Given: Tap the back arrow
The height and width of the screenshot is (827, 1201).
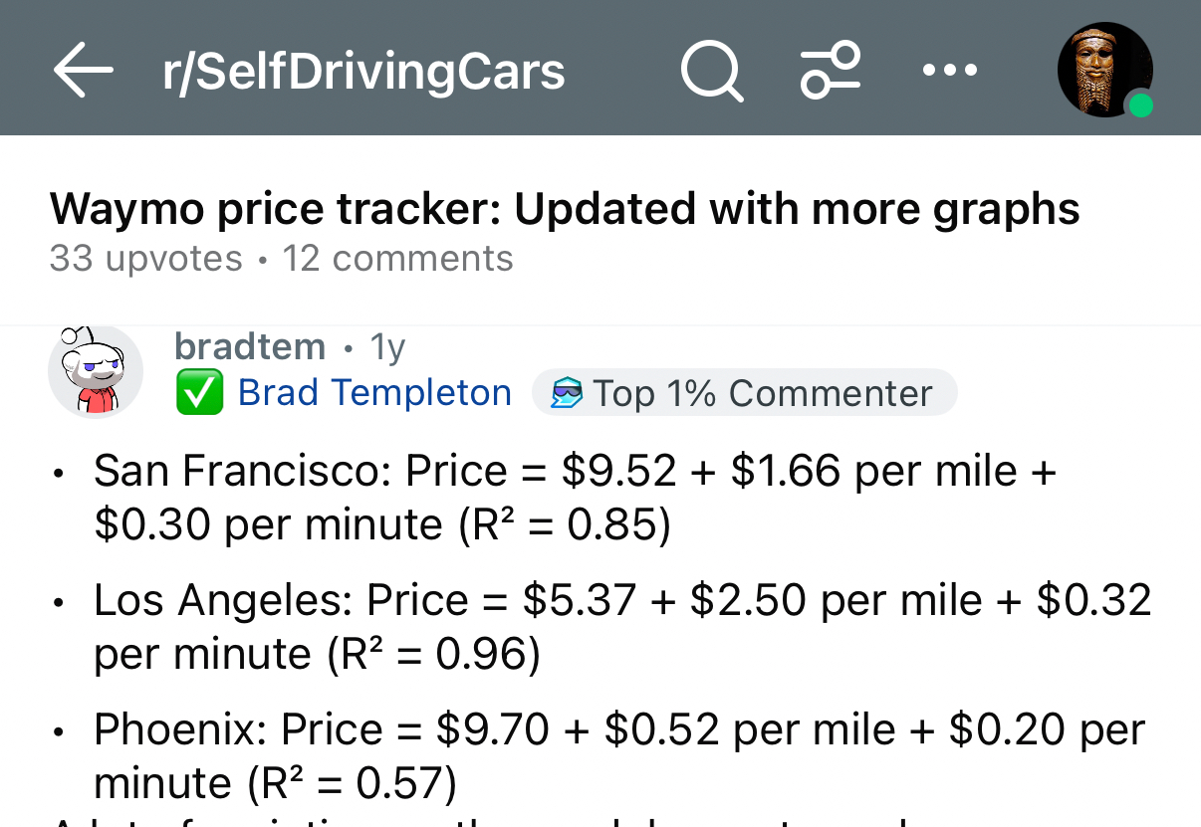Looking at the screenshot, I should pyautogui.click(x=83, y=72).
